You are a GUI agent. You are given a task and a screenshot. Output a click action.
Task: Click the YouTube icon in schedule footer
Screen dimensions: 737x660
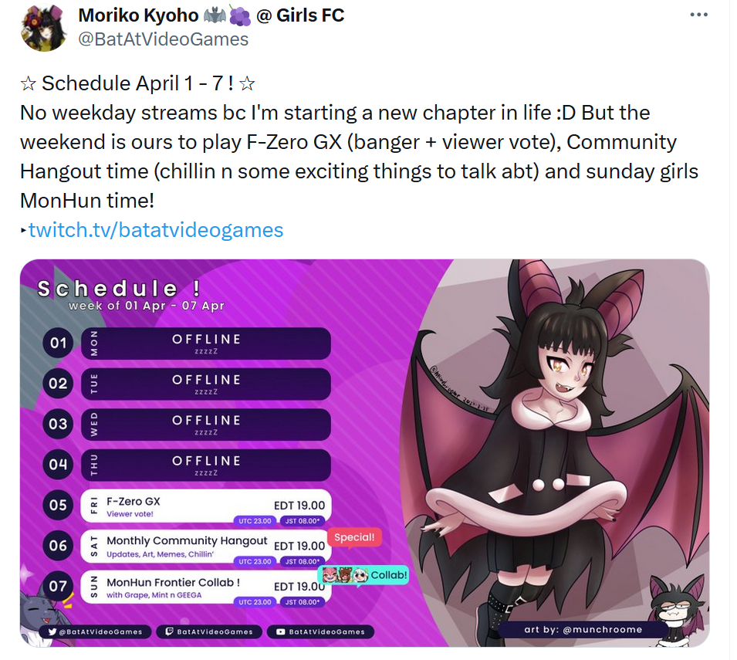(x=281, y=631)
